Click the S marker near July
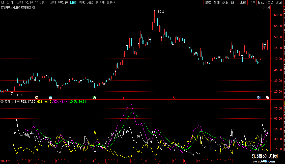Screen dimensions: 285x164 (123, 98)
